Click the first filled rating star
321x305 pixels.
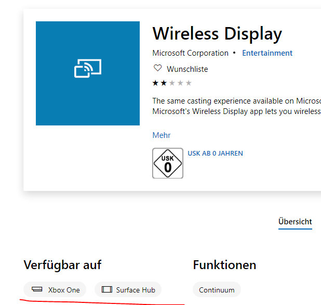(156, 83)
